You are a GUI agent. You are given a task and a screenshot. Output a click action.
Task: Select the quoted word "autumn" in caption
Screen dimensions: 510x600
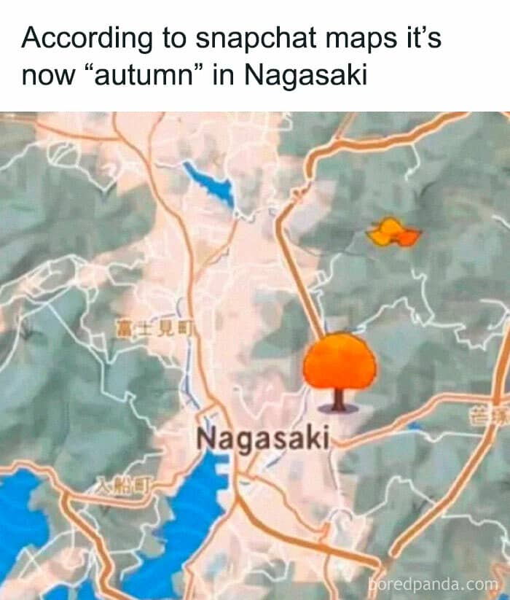click(x=145, y=74)
